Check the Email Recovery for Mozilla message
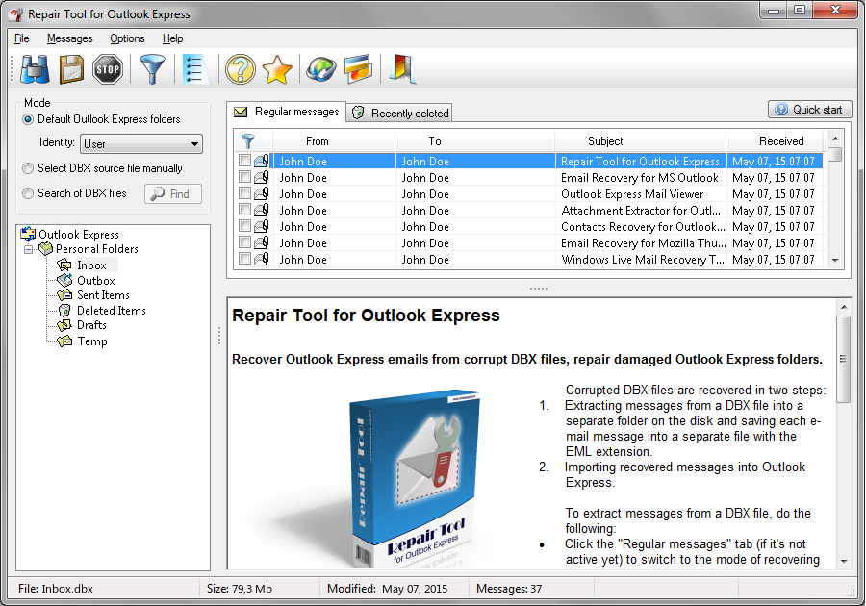866x606 pixels. (244, 242)
